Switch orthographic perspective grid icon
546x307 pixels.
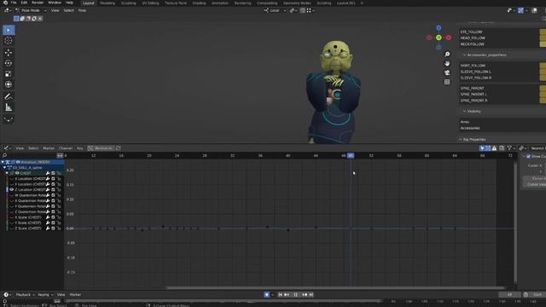click(x=447, y=82)
